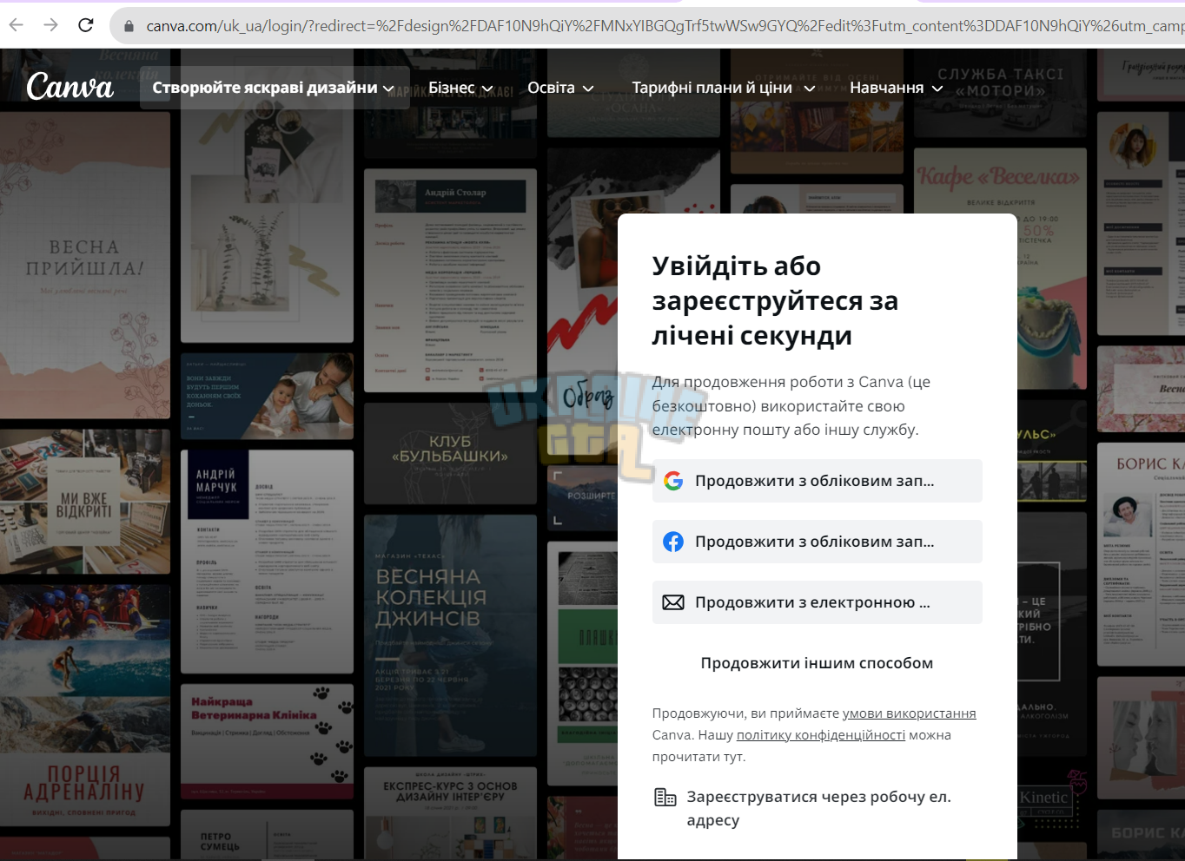Expand the Тарифні плани й ціни chevron
The image size is (1185, 861).
810,89
